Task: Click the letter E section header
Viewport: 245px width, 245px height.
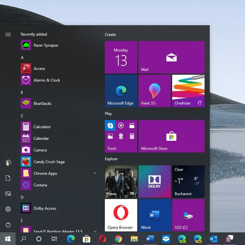Action: point(22,221)
